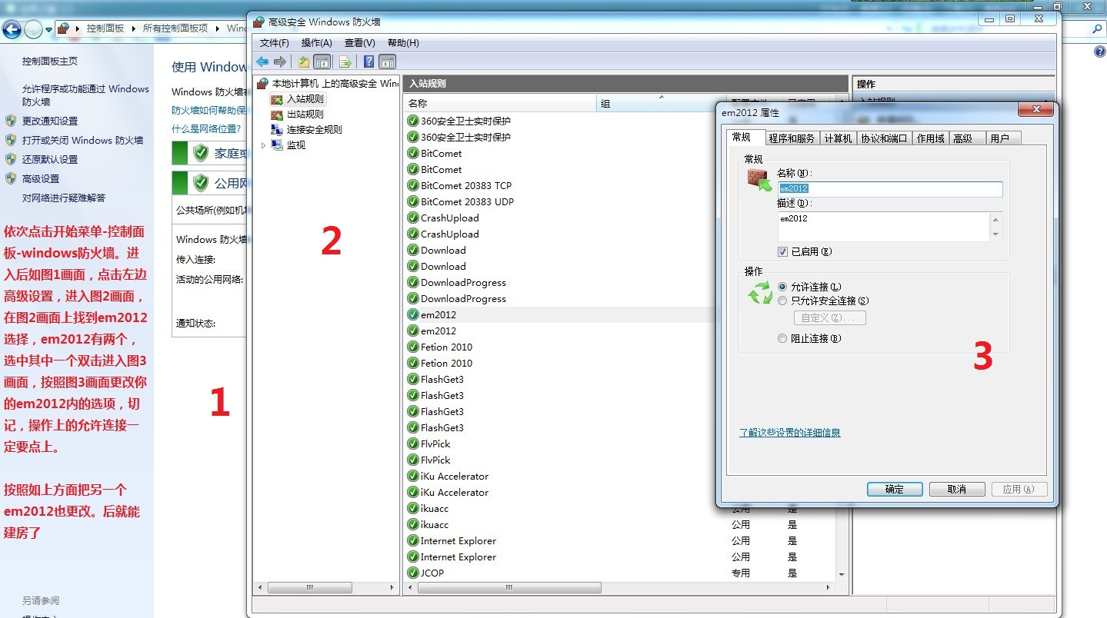The height and width of the screenshot is (618, 1107).
Task: Click the Up one level folder icon
Action: [x=304, y=61]
